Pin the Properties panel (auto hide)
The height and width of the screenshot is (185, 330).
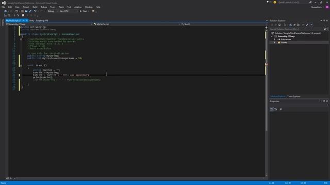point(324,101)
